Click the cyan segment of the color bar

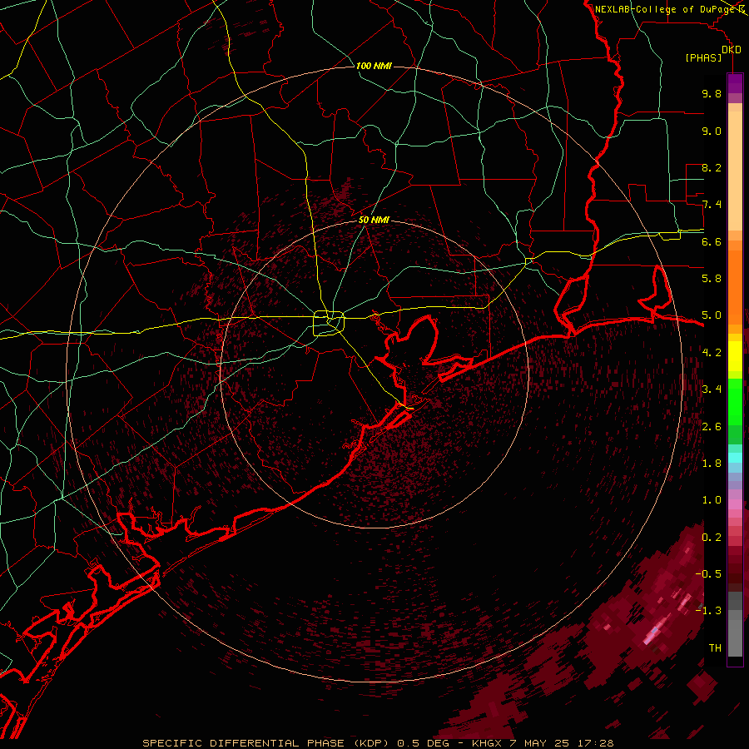(x=735, y=458)
